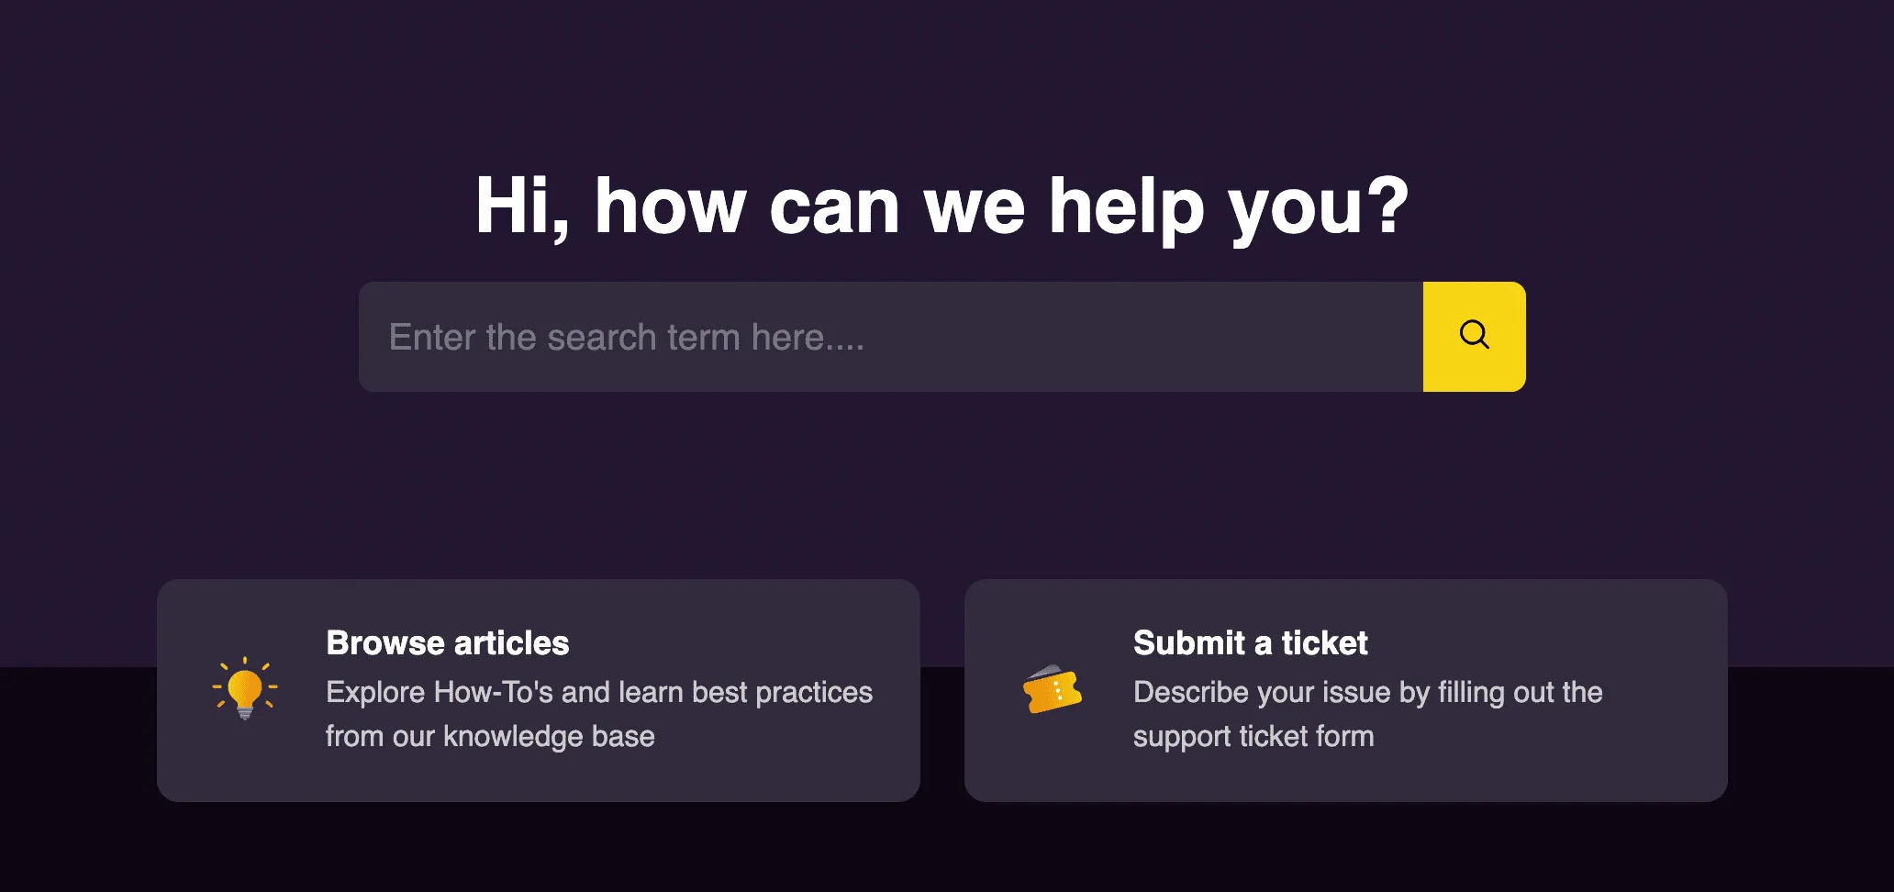Run the search with the yellow button
This screenshot has width=1894, height=892.
(1474, 337)
